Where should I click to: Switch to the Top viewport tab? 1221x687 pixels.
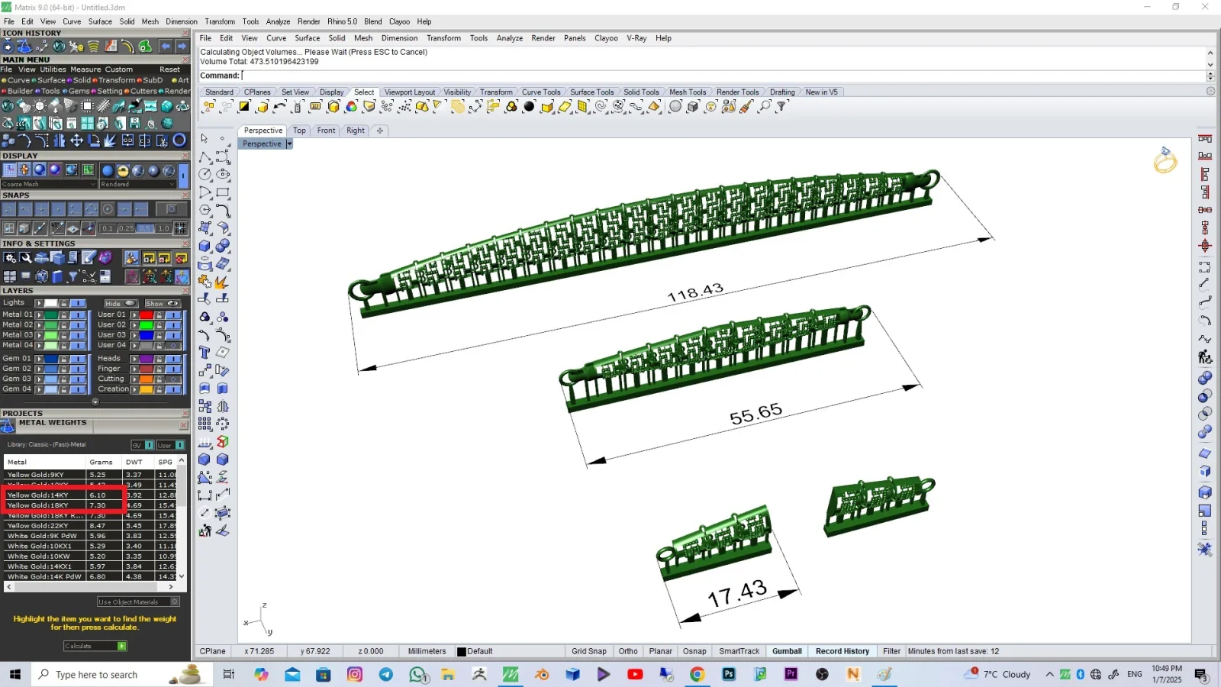pos(299,131)
